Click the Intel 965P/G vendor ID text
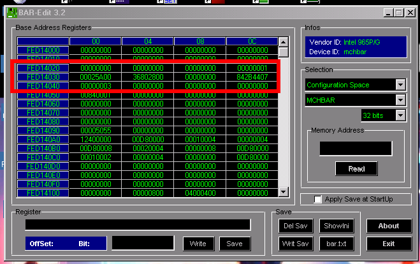 [x=361, y=42]
